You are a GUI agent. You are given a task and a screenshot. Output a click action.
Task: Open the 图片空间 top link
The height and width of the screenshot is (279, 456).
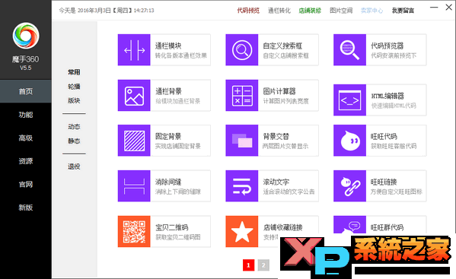point(341,11)
